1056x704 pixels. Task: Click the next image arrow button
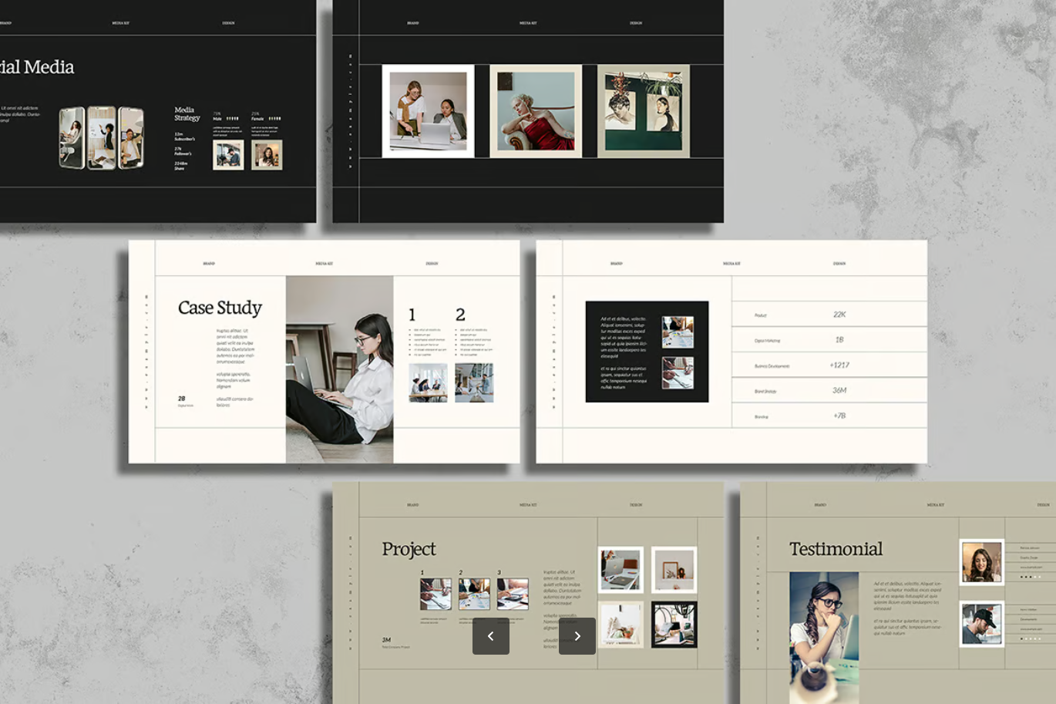[x=577, y=636]
